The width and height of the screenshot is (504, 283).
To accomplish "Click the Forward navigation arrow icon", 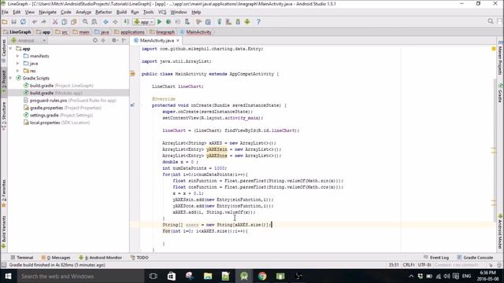I will point(115,22).
